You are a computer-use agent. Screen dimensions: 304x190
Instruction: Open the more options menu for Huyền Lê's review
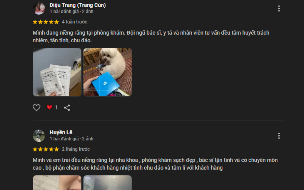(x=279, y=136)
